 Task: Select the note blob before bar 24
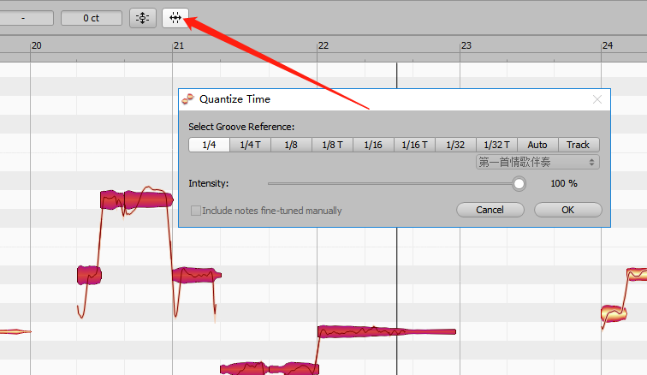612,312
